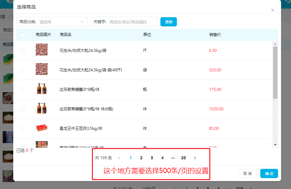Image resolution: width=291 pixels, height=189 pixels.
Task: Click product name 花生米/白皮大粒24.5kg/袋 袋(49斤)
Action: [x=91, y=70]
